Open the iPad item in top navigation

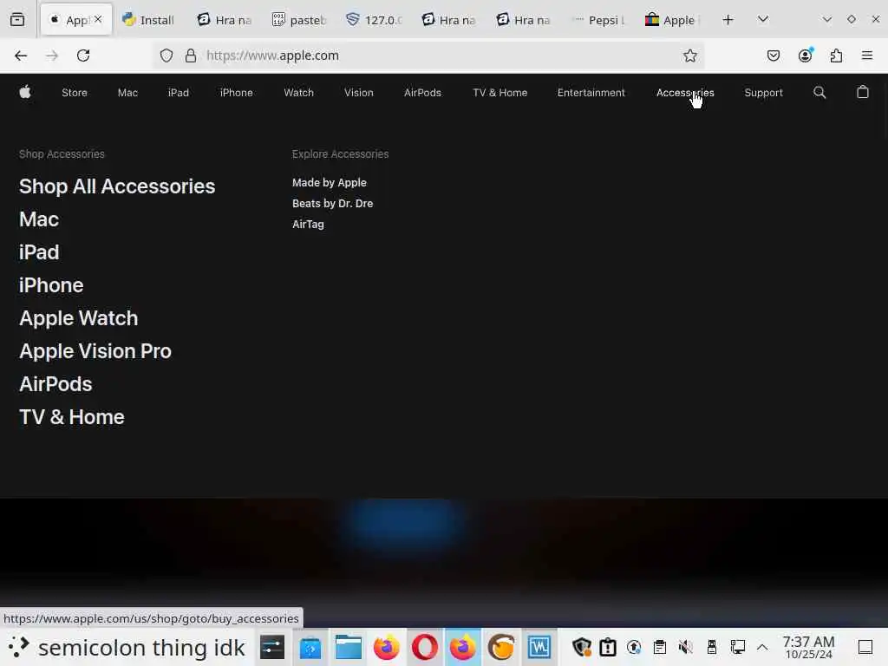(179, 92)
